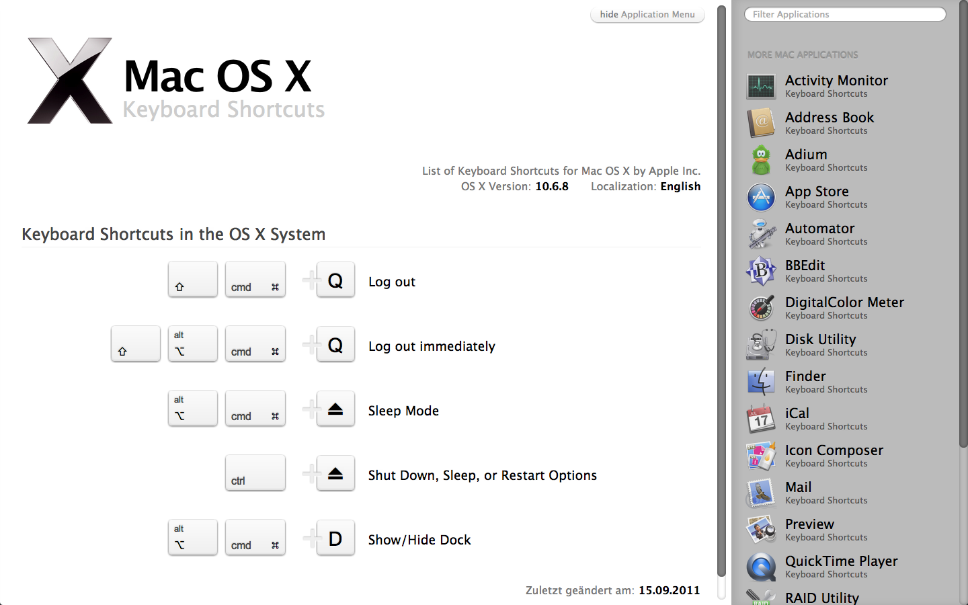The width and height of the screenshot is (968, 605).
Task: Open the BBEdit shortcuts entry
Action: [x=826, y=271]
